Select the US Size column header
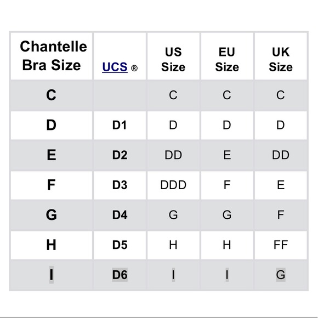Image resolution: width=318 pixels, height=318 pixels. coord(173,56)
